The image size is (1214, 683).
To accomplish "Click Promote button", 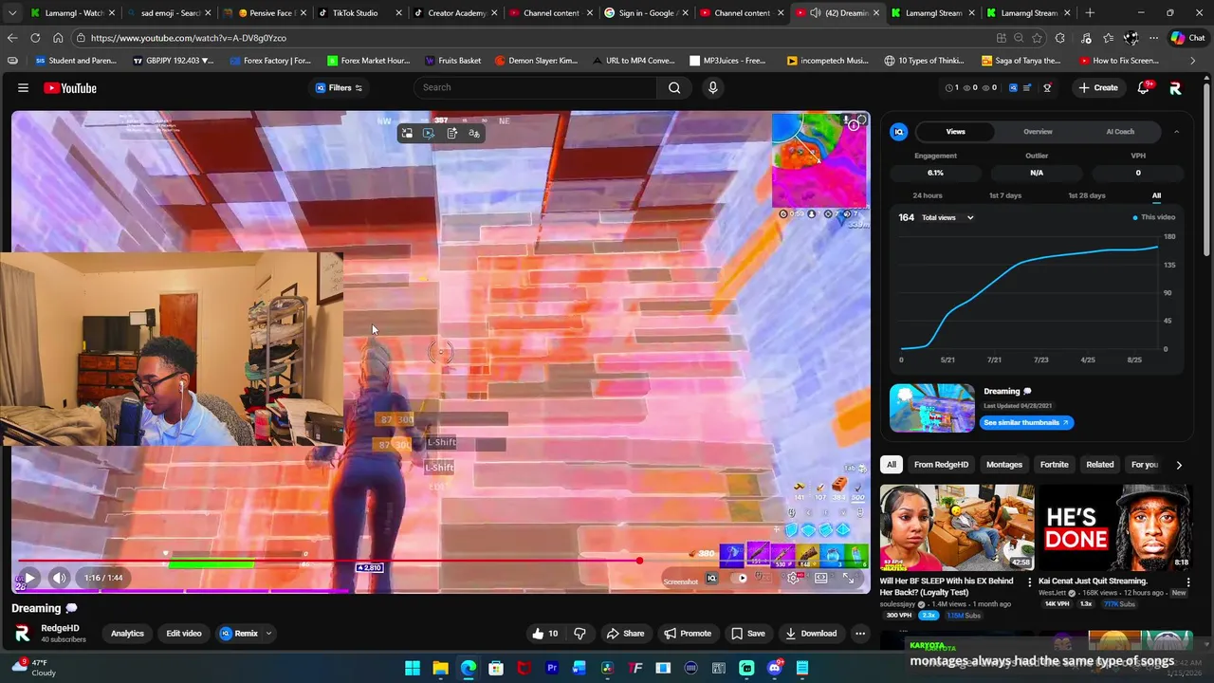I will click(688, 633).
